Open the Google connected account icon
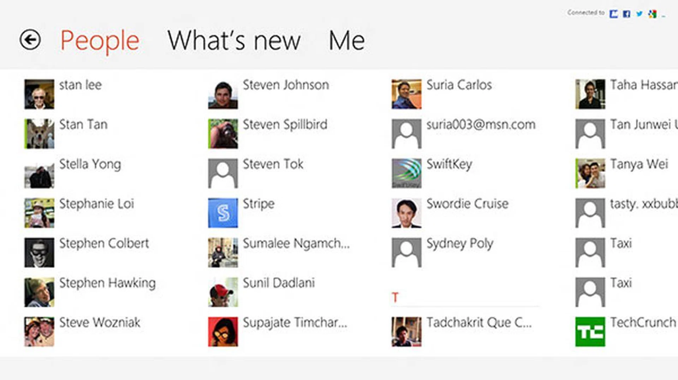This screenshot has width=678, height=380. coord(652,14)
